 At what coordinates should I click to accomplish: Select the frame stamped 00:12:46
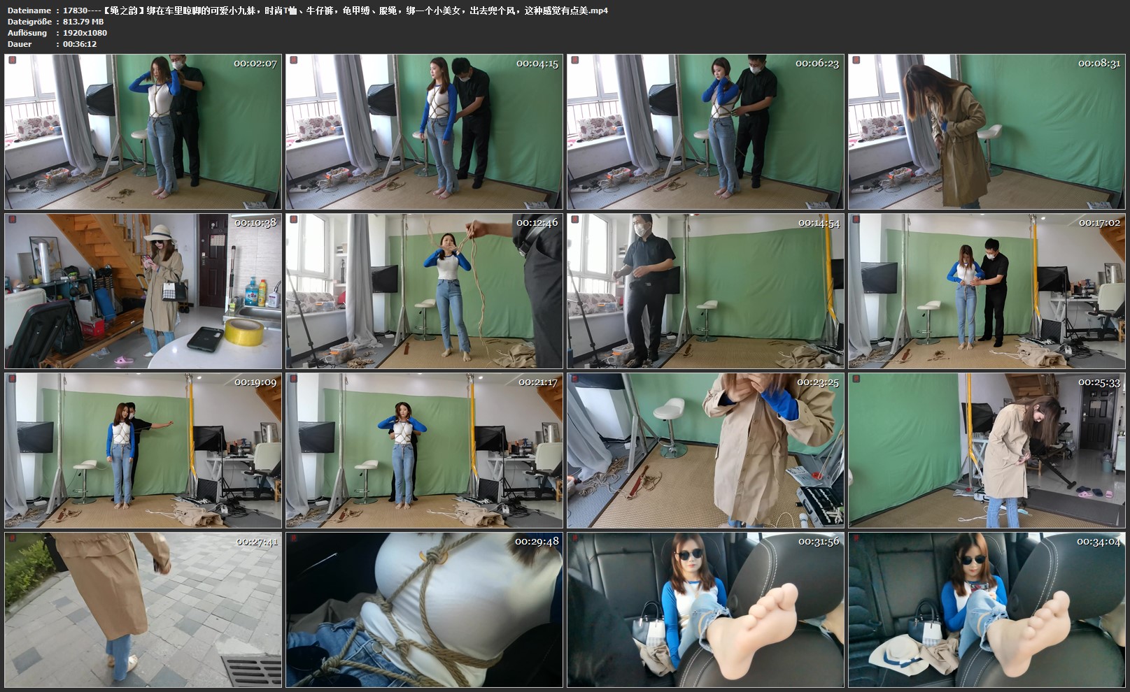(x=424, y=291)
